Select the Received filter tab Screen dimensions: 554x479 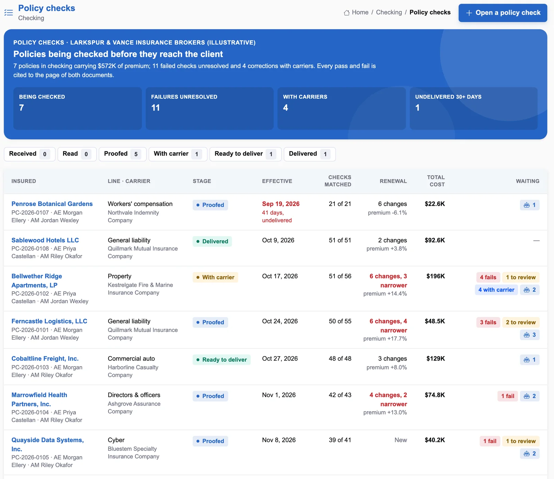(x=29, y=154)
